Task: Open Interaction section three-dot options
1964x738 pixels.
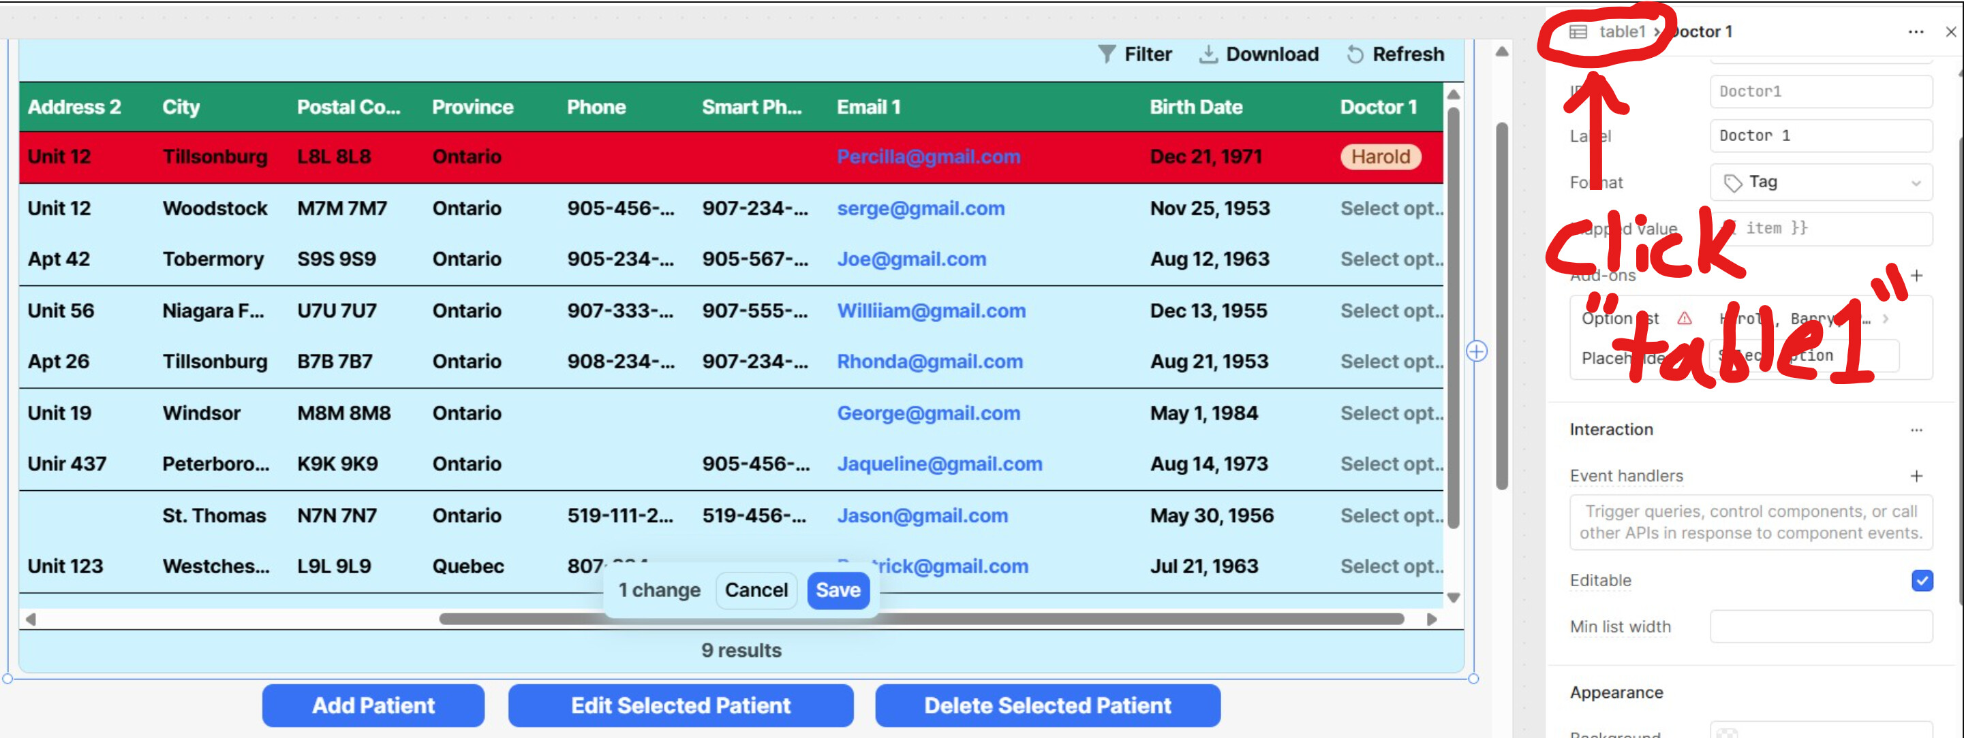Action: (1916, 430)
